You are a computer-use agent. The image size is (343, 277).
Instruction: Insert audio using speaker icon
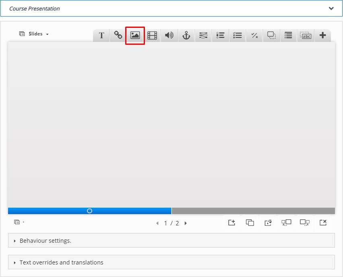click(169, 35)
